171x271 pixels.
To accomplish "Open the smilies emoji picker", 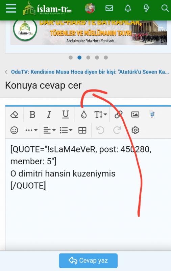I will [14, 130].
